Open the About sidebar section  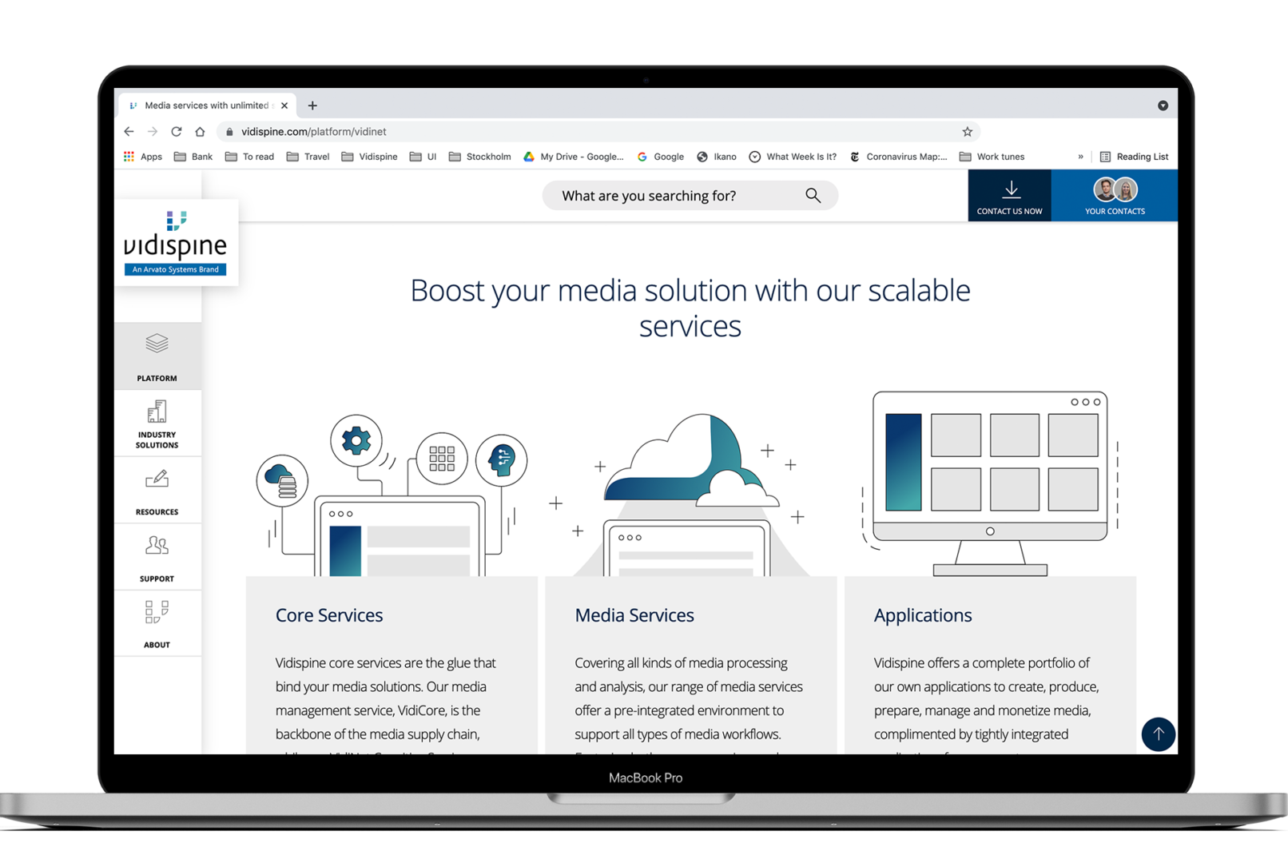(157, 624)
